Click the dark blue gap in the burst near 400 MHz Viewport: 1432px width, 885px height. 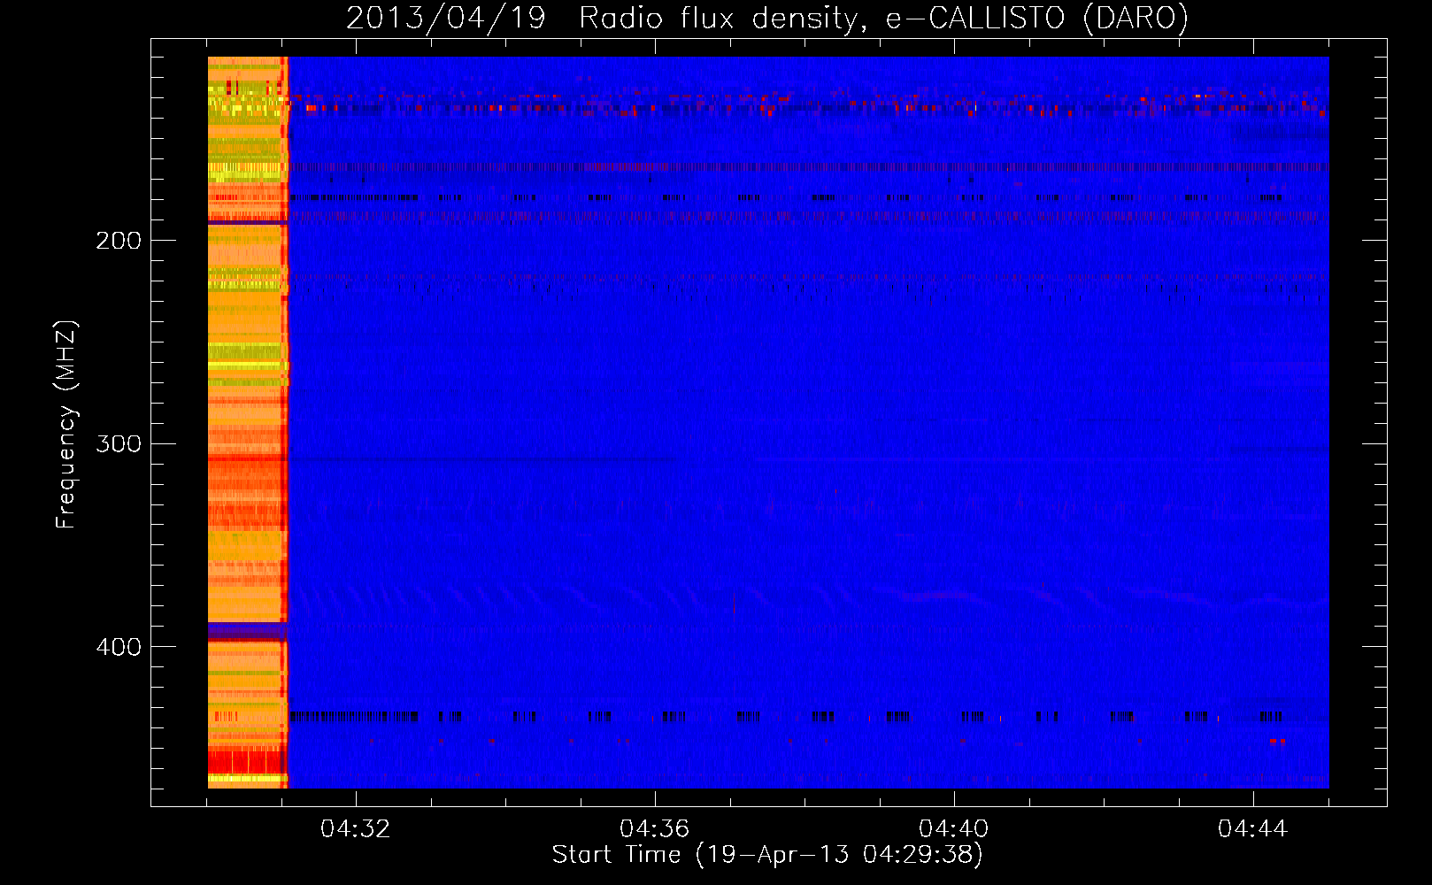click(248, 632)
